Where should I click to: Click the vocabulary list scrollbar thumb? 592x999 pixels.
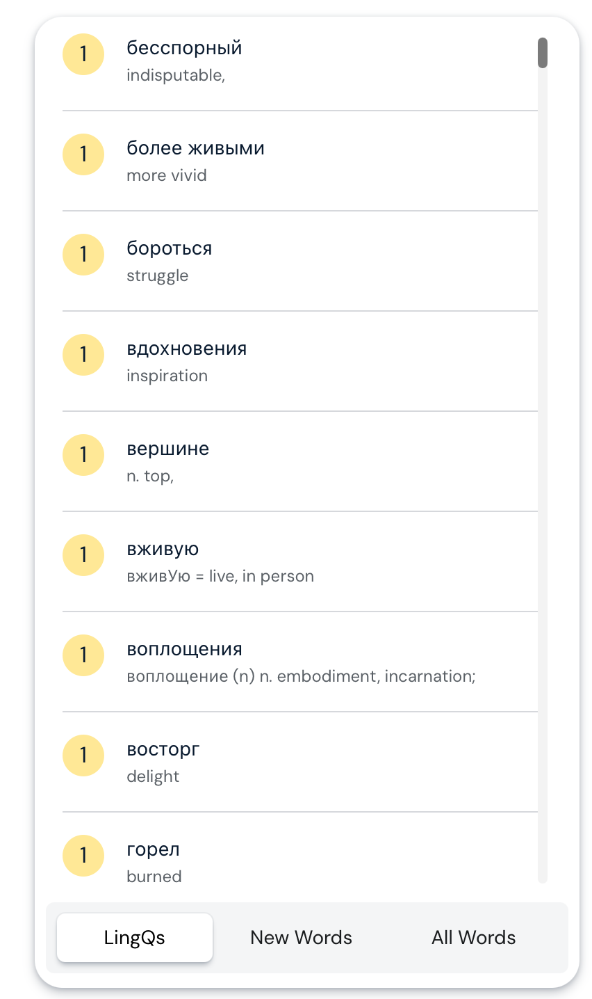(543, 54)
